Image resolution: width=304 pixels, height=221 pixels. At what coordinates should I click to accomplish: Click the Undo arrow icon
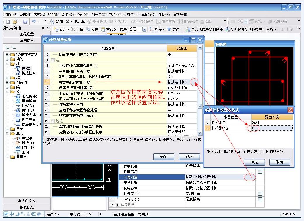(34, 22)
